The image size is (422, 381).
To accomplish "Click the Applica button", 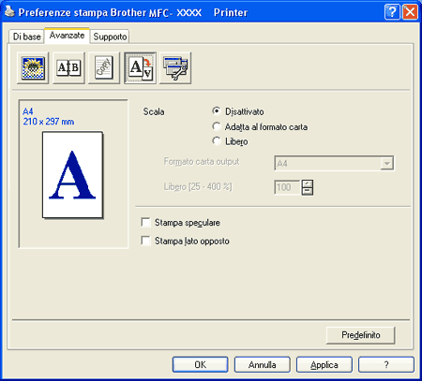I will click(324, 365).
